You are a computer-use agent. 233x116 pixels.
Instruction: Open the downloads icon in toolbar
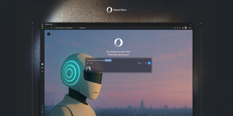pos(180,28)
